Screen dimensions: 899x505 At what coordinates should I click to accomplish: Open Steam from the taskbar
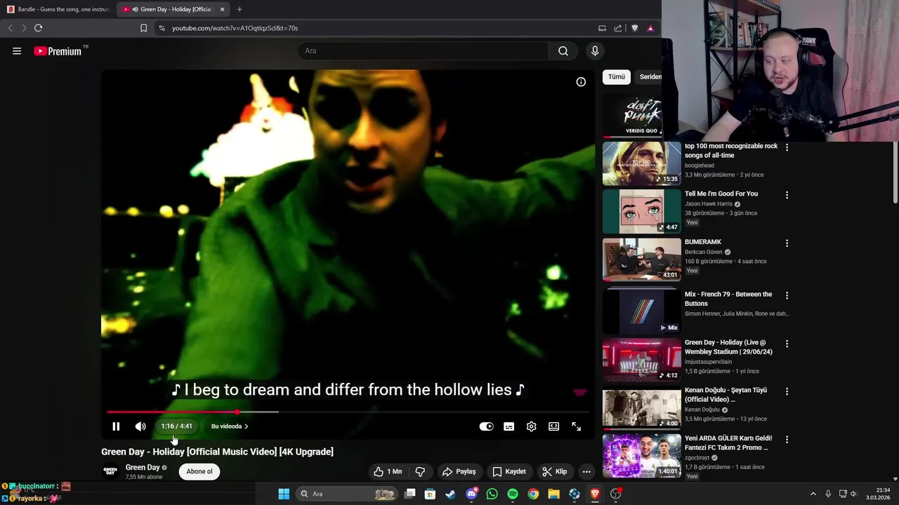tap(450, 494)
